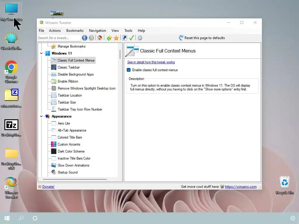Click the Custom Accents colored grid icon
Screen dimensions: 299x224
pyautogui.click(x=54, y=144)
